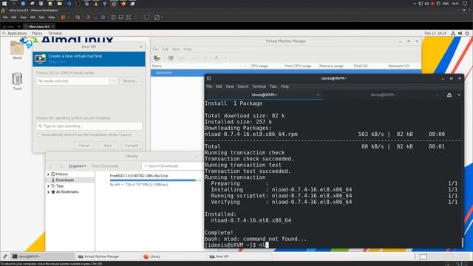Click the network icon in GNOME panel
The image size is (473, 266).
coord(453,33)
